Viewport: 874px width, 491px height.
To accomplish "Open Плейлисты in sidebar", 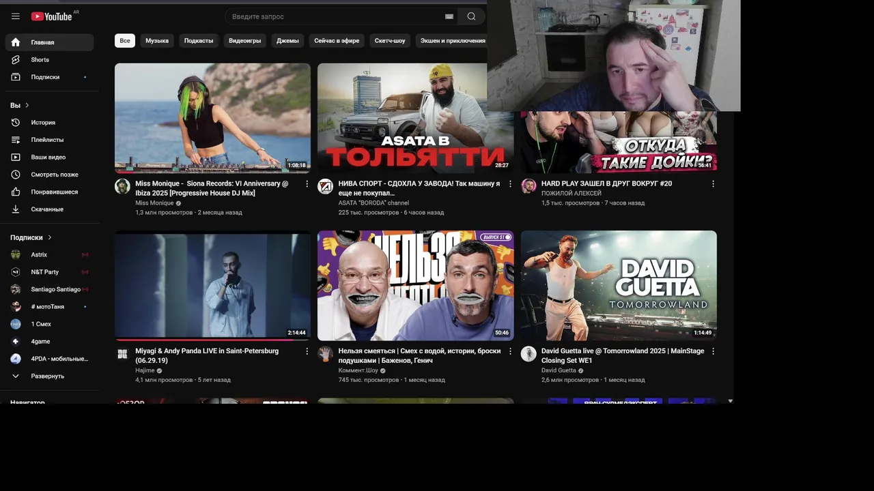I will tap(49, 140).
